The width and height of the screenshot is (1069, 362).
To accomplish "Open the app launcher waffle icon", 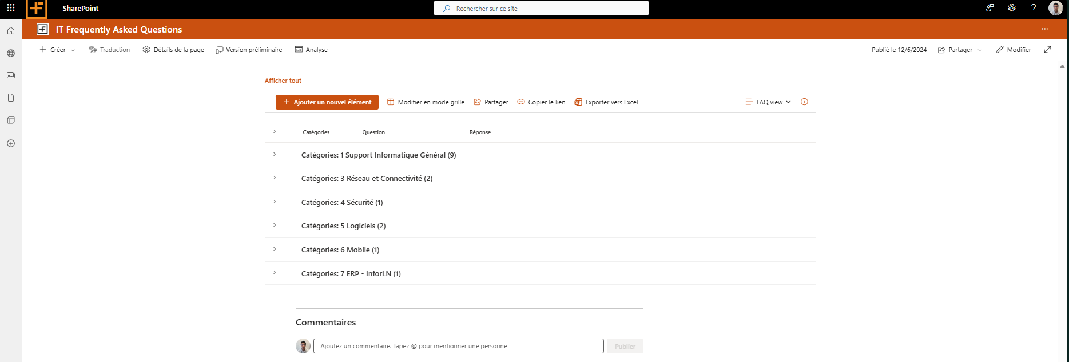I will click(x=11, y=8).
